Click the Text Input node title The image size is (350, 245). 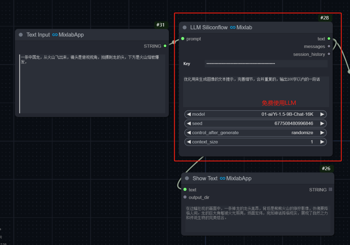pyautogui.click(x=55, y=35)
